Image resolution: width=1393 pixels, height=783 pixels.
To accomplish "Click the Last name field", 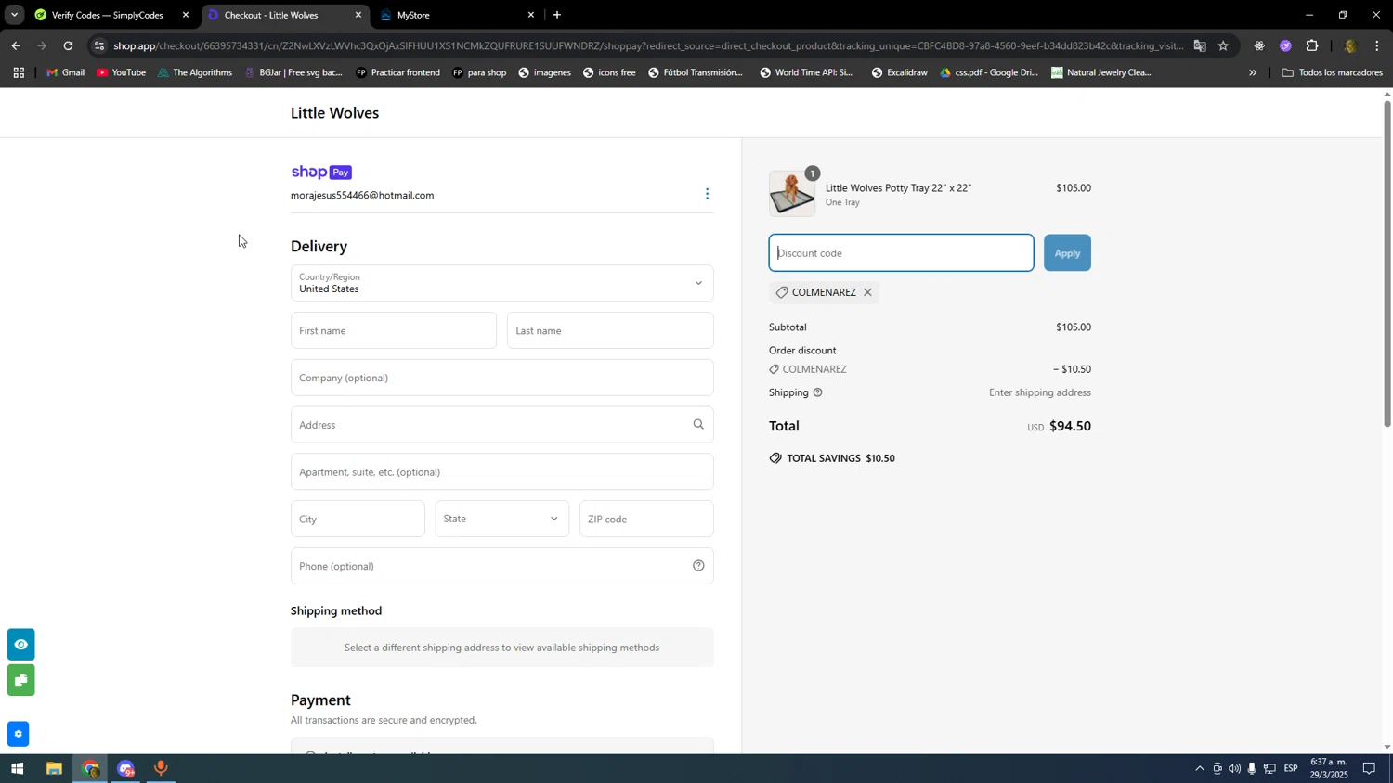I will click(x=610, y=330).
